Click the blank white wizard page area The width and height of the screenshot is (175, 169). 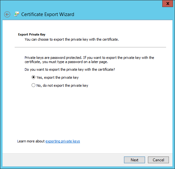(87, 113)
